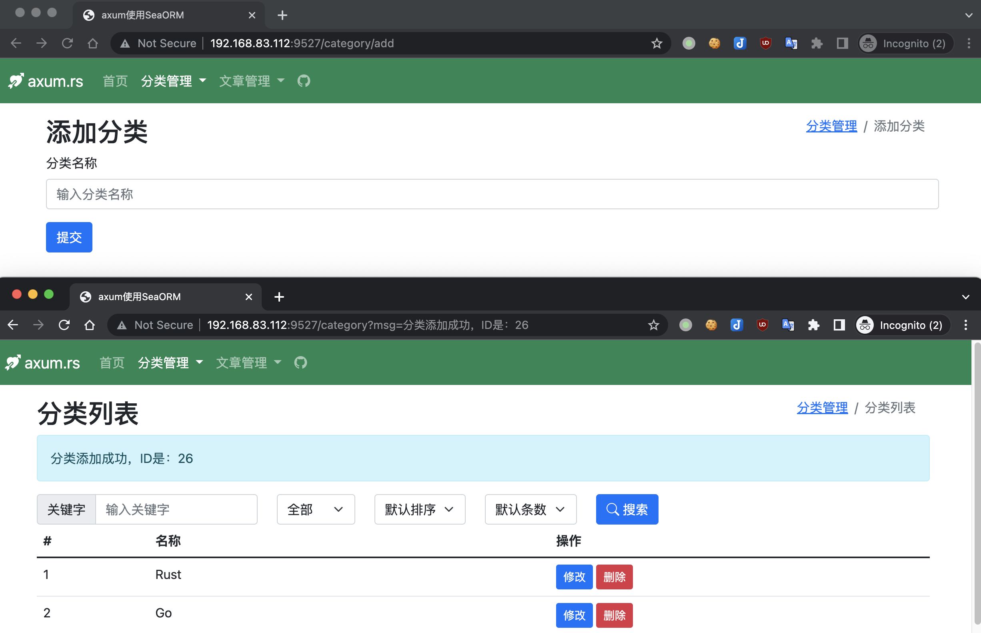
Task: Click the 输入分类名称 input field
Action: [x=492, y=194]
